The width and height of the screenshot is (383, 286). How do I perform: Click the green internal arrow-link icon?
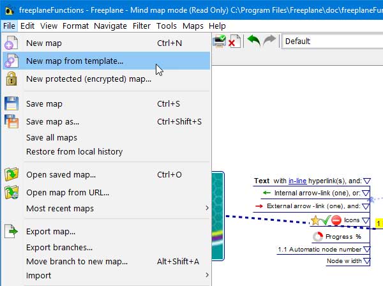tap(266, 193)
